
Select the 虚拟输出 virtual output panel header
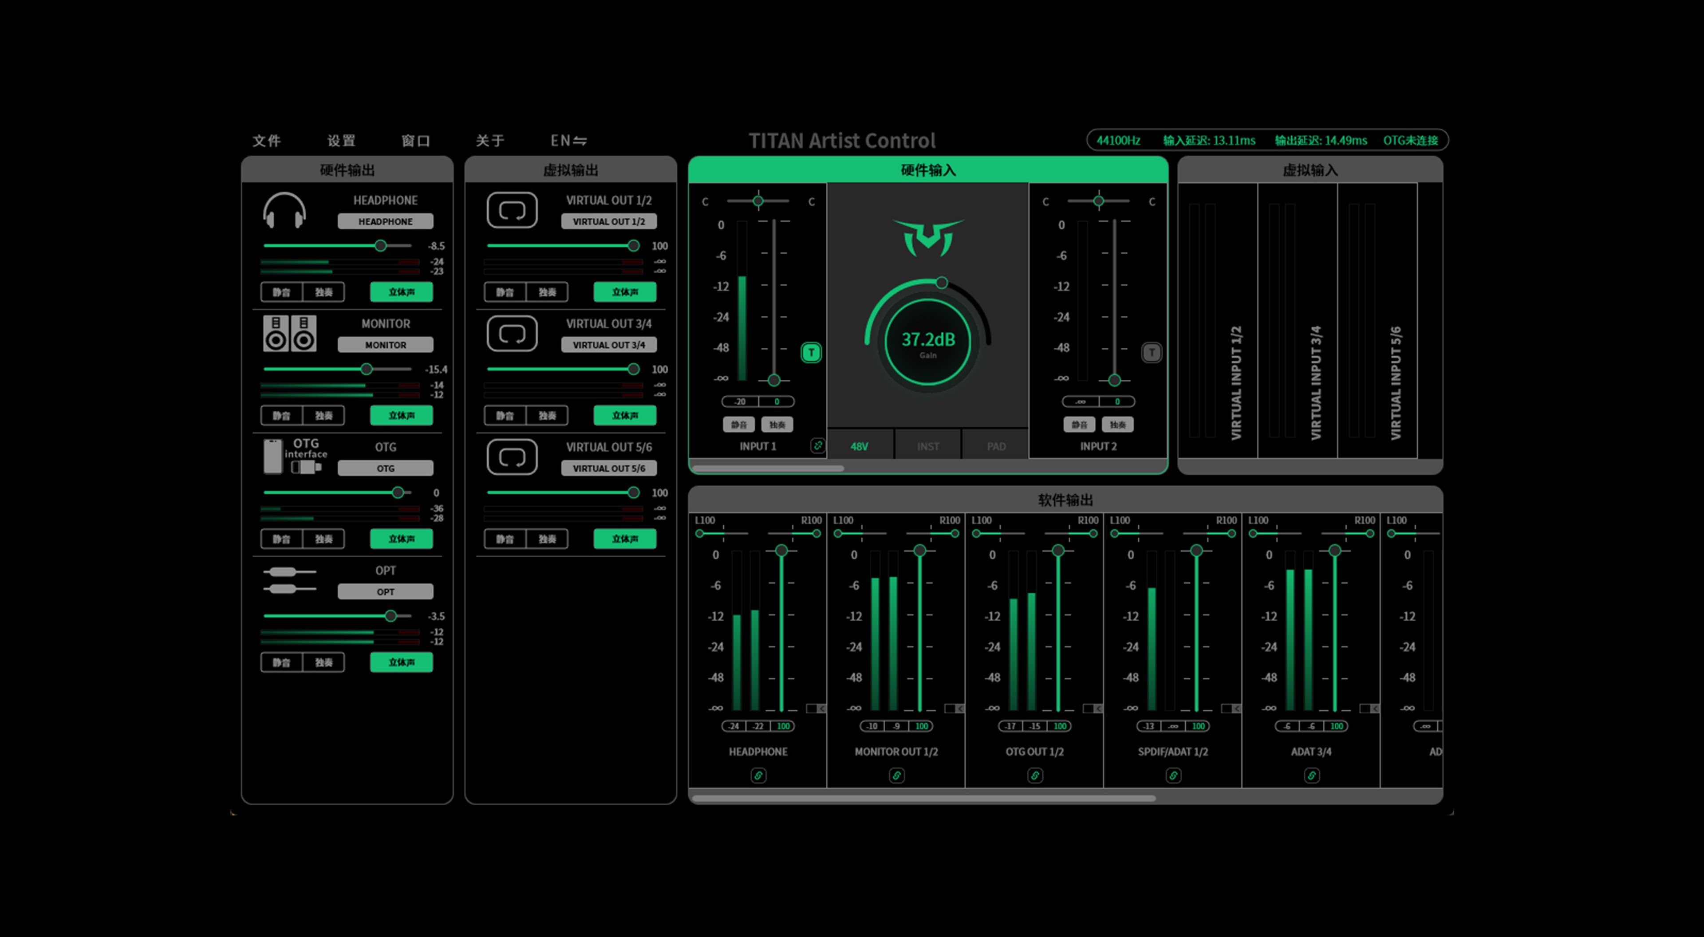(570, 170)
